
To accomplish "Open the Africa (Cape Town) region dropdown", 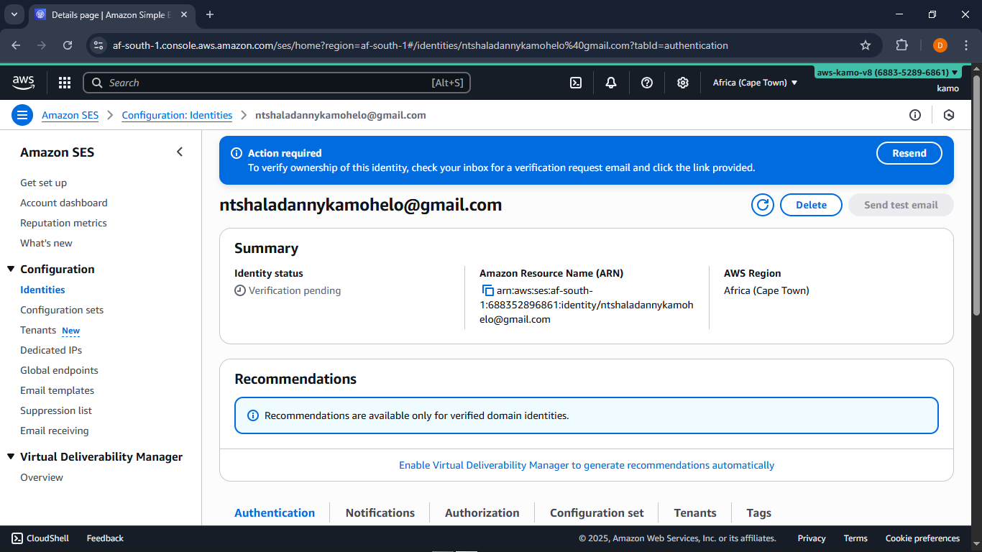I will click(755, 83).
